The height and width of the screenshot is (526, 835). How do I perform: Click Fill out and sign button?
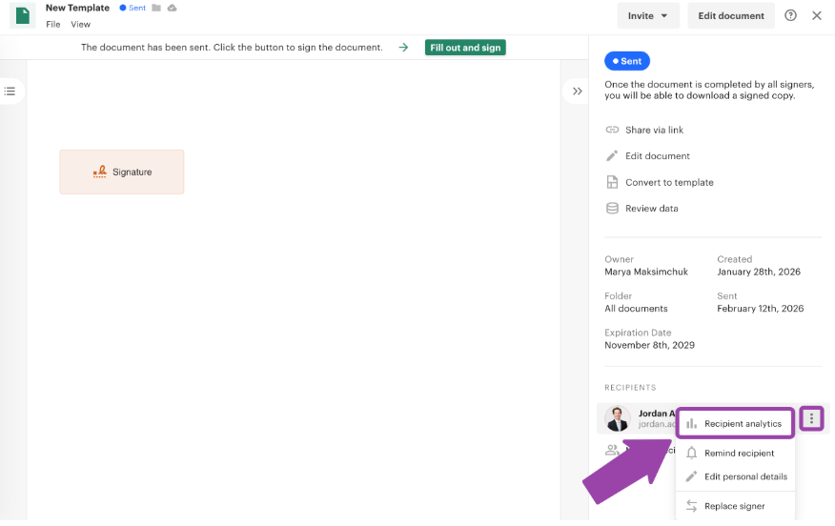pos(465,48)
